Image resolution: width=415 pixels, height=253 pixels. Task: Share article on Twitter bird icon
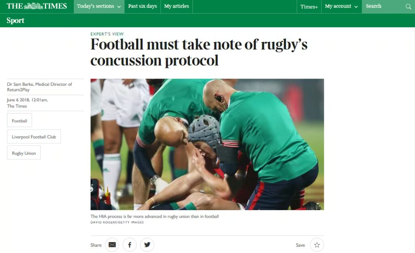click(147, 245)
